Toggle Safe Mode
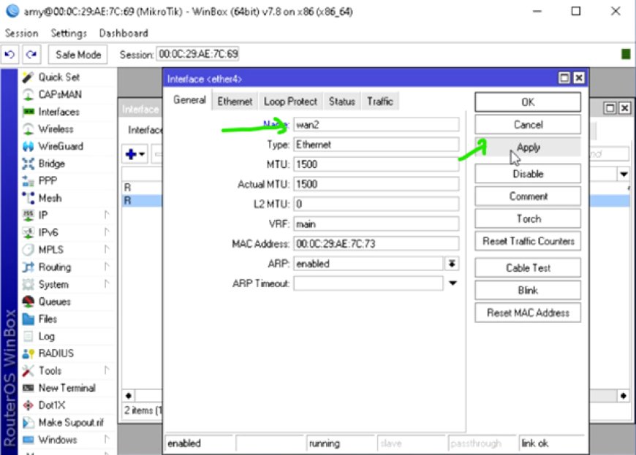Viewport: 636px width, 455px height. point(78,55)
